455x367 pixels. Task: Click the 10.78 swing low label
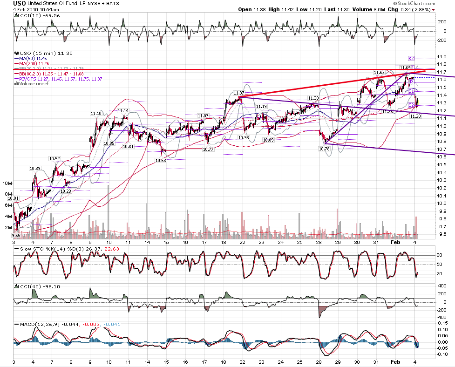[324, 149]
